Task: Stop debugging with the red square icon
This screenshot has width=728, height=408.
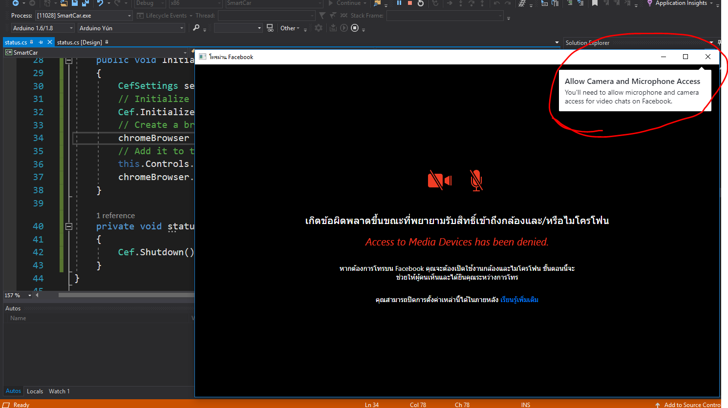Action: coord(410,3)
